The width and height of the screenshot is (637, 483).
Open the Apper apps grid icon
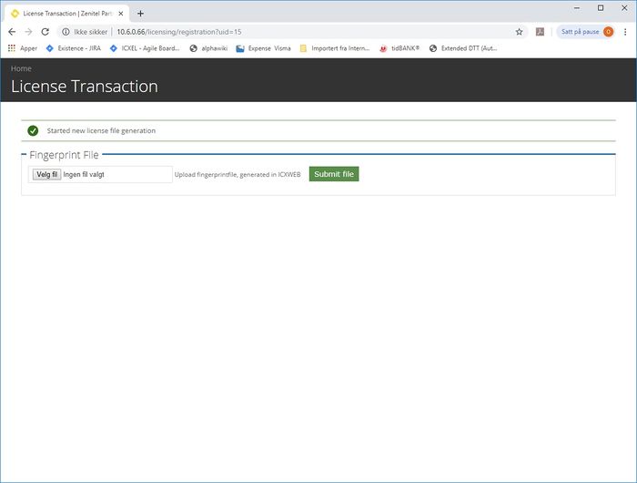(x=12, y=48)
